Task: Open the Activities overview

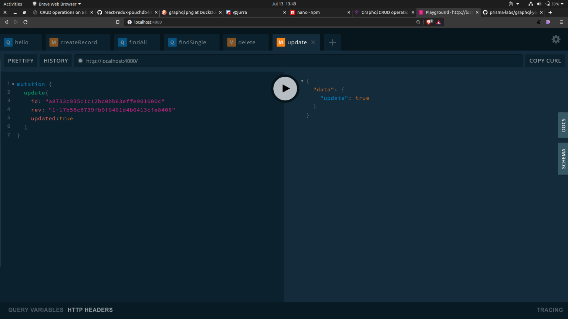Action: pos(13,4)
